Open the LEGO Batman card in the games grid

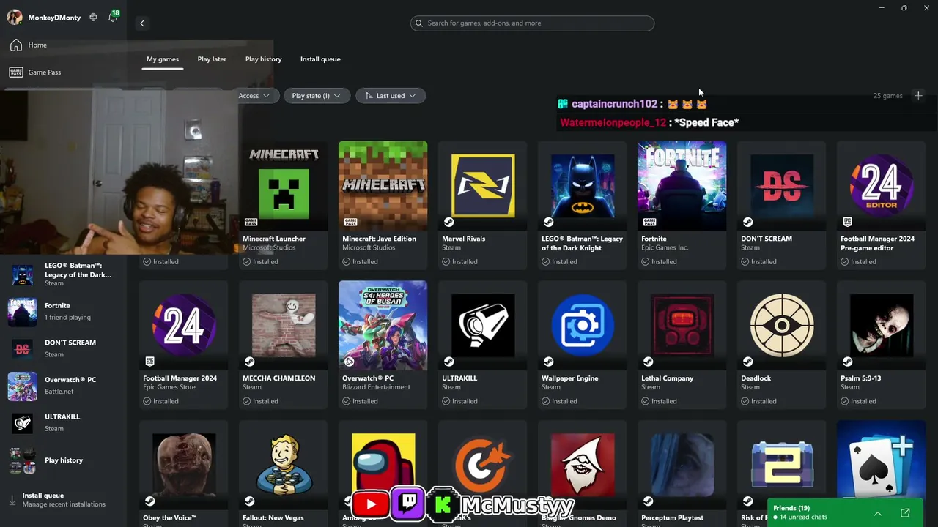tap(583, 205)
